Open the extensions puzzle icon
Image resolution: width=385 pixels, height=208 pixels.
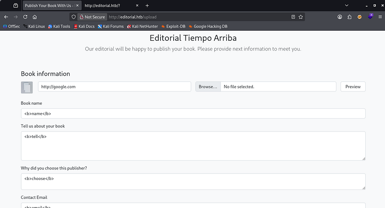350,17
